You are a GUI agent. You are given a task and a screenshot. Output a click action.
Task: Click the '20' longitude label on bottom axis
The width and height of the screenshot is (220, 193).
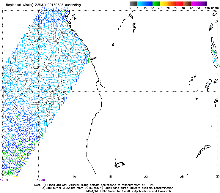tap(146, 177)
